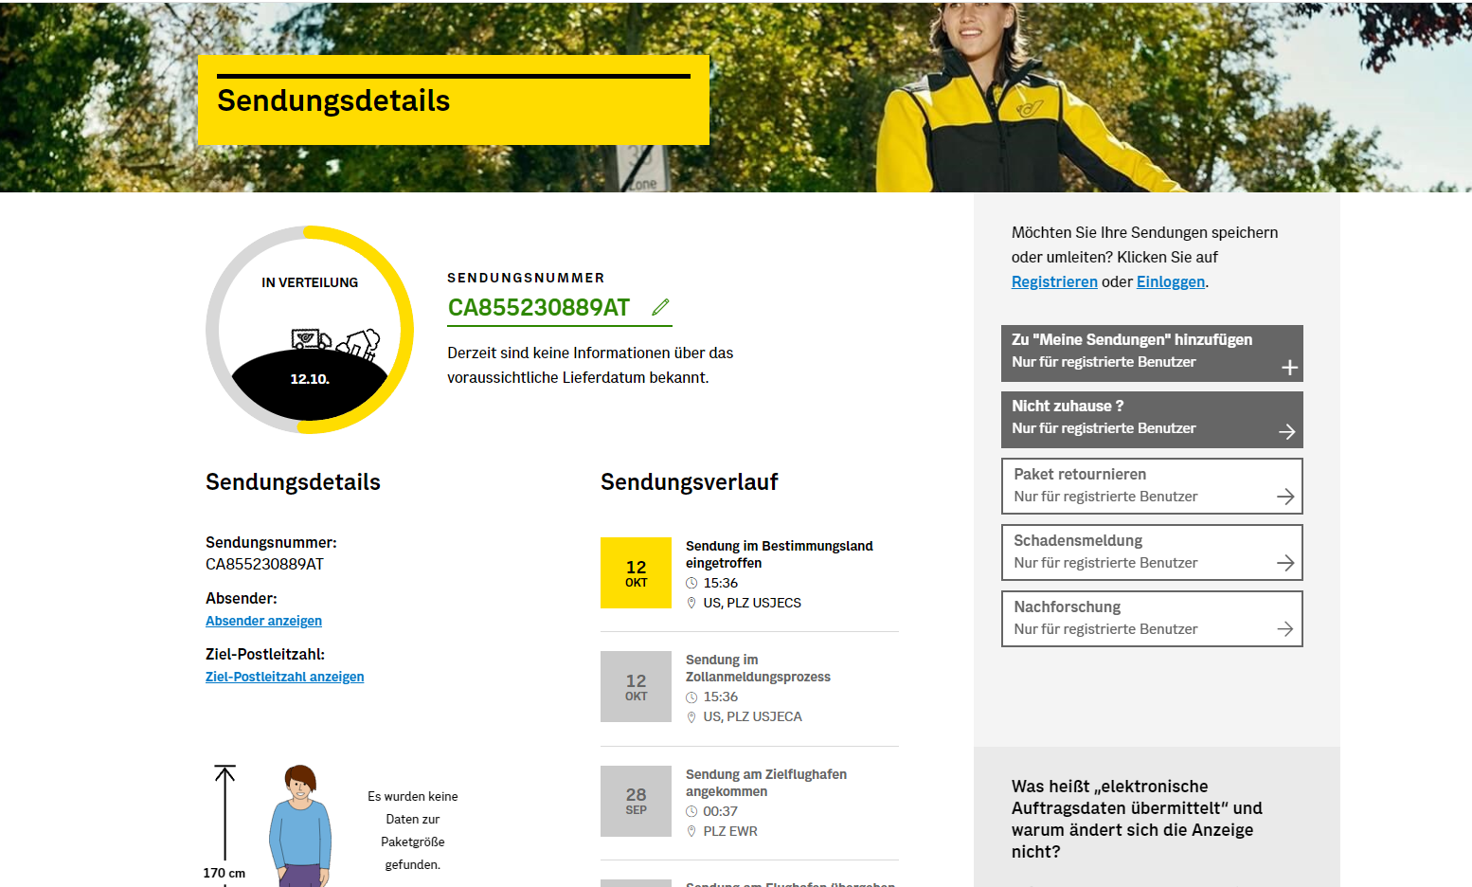Click the delivery truck icon in status circle
Screen dimensions: 1472x887
[311, 339]
